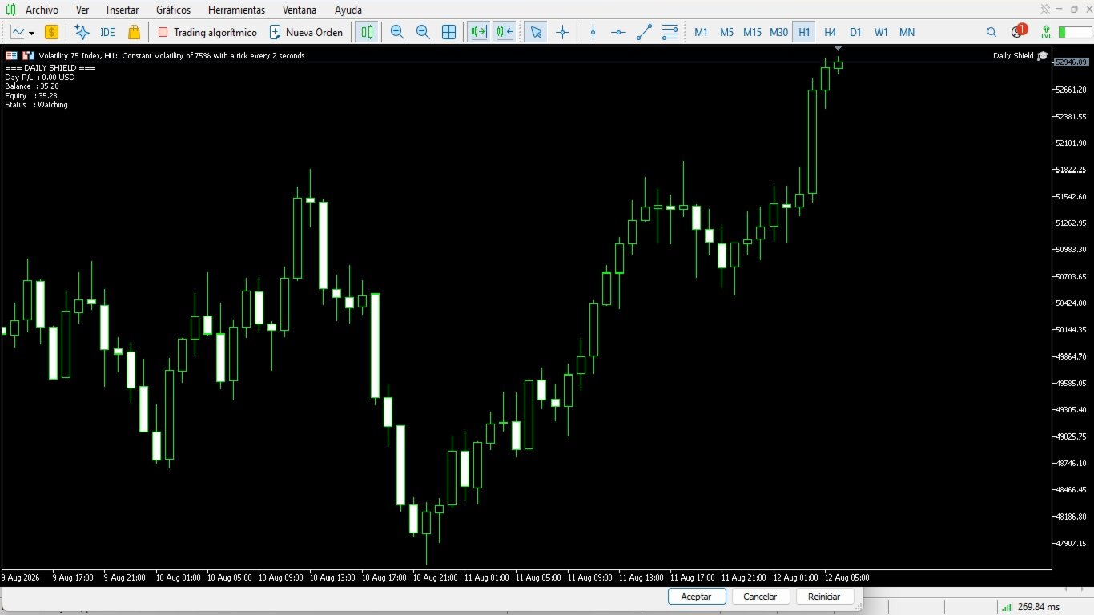Draw a vertical line on chart

(x=593, y=32)
